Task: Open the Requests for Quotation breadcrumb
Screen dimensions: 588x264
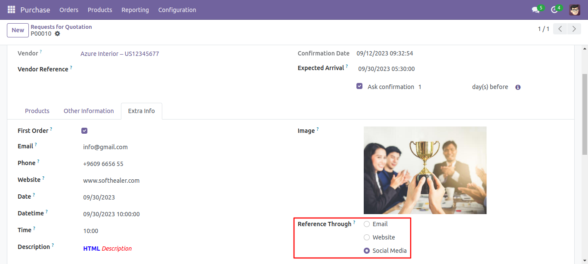Action: (61, 27)
